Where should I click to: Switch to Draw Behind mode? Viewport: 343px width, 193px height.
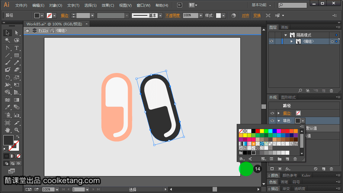(x=13, y=163)
